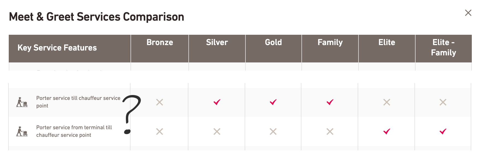The image size is (486, 158).
Task: Click porter icon beside 'Porter service till chauffeur'
Action: [x=22, y=102]
